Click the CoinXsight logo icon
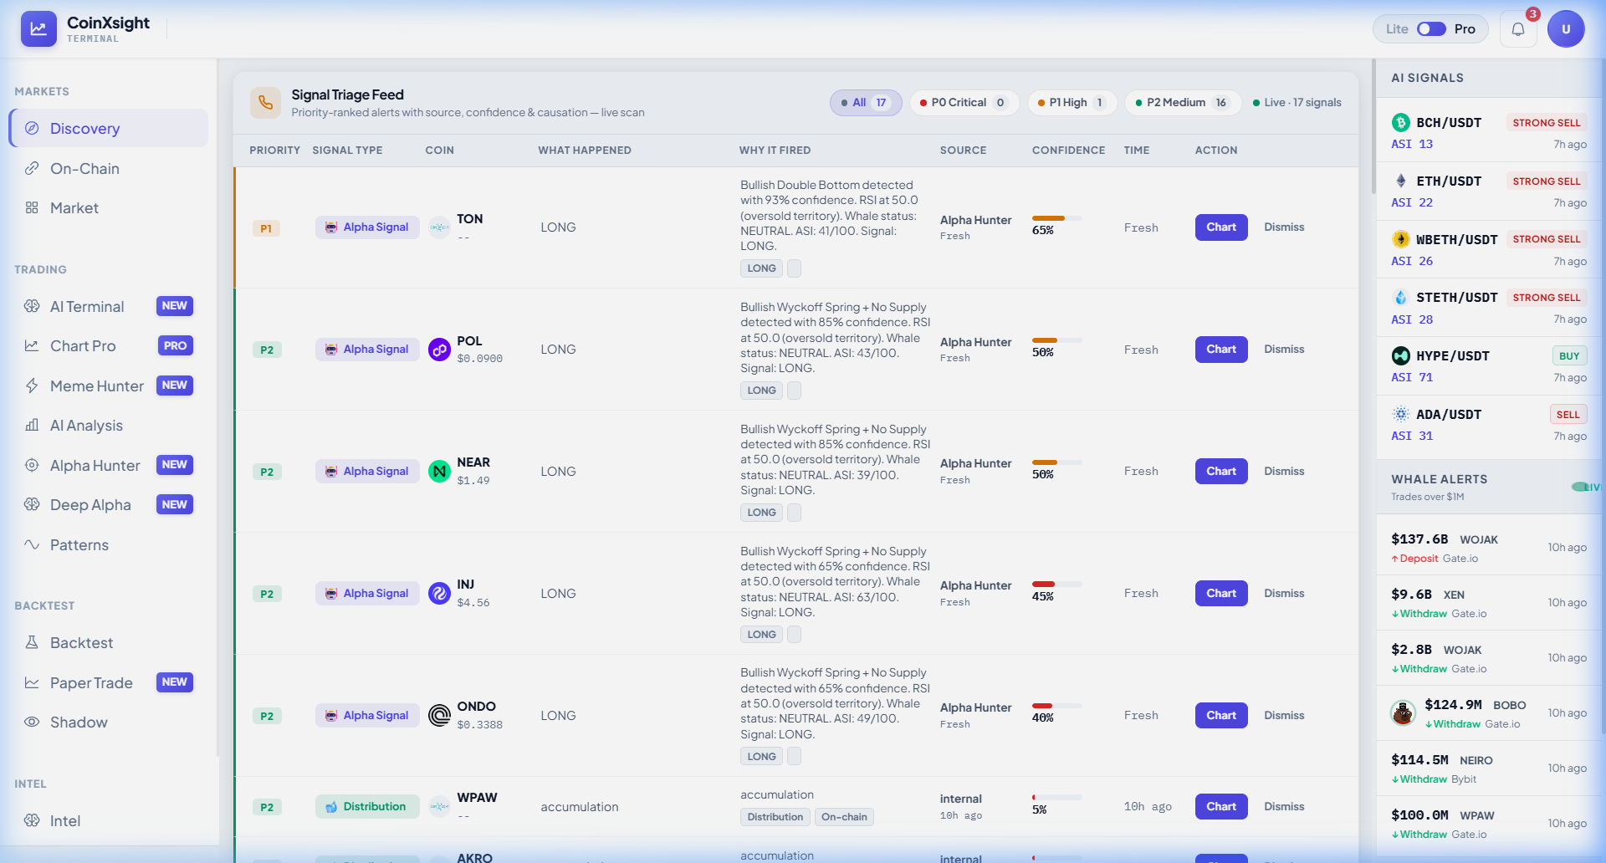1606x863 pixels. 38,28
